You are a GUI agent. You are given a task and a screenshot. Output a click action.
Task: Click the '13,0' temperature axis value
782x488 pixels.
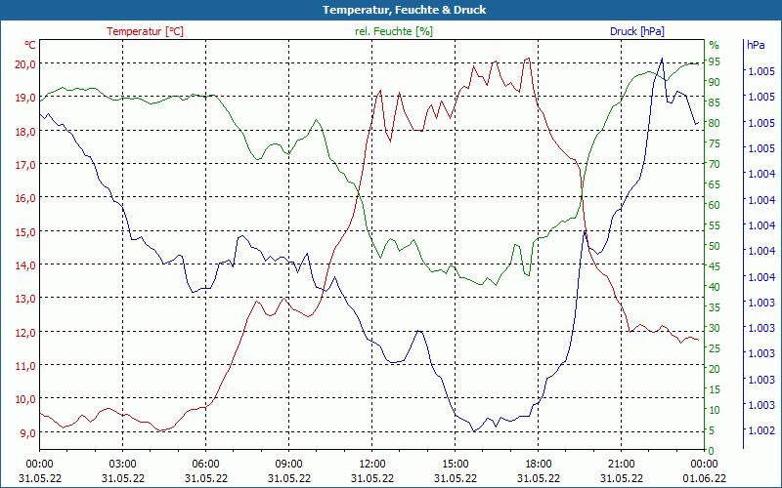(25, 299)
